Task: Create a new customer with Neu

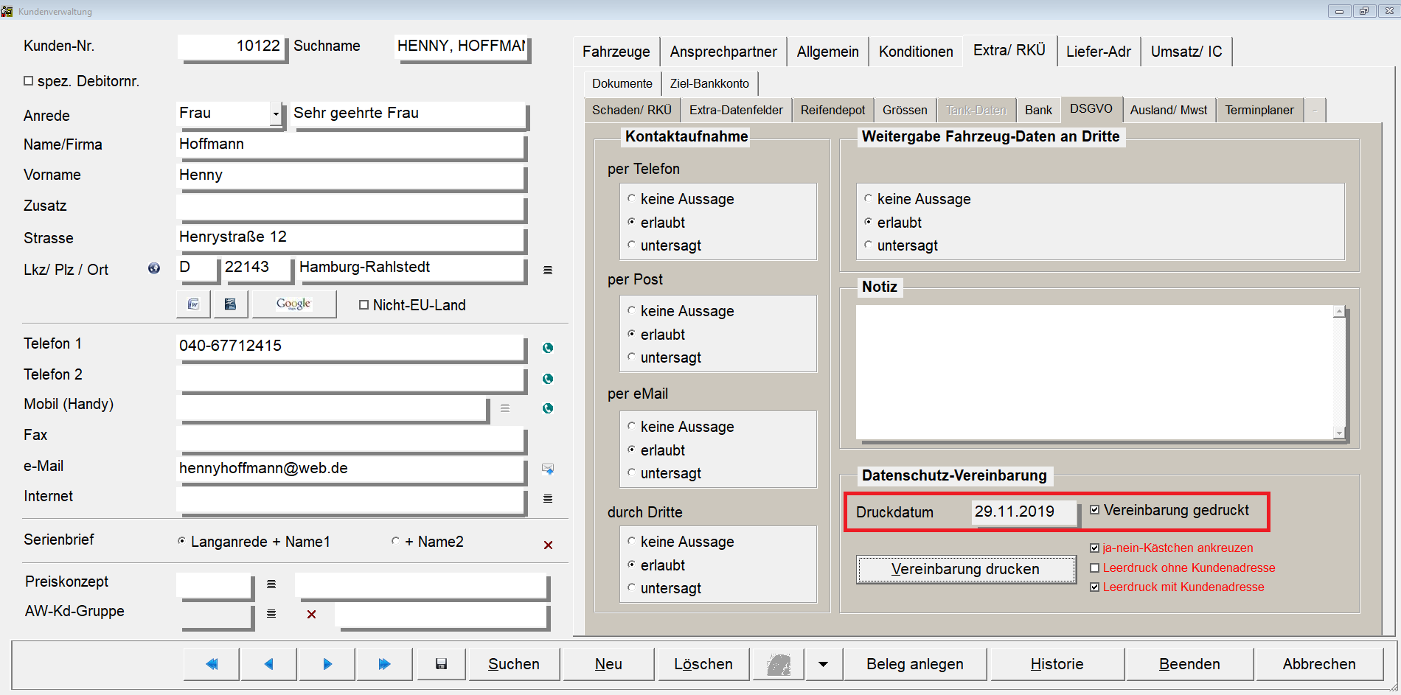Action: [x=608, y=664]
